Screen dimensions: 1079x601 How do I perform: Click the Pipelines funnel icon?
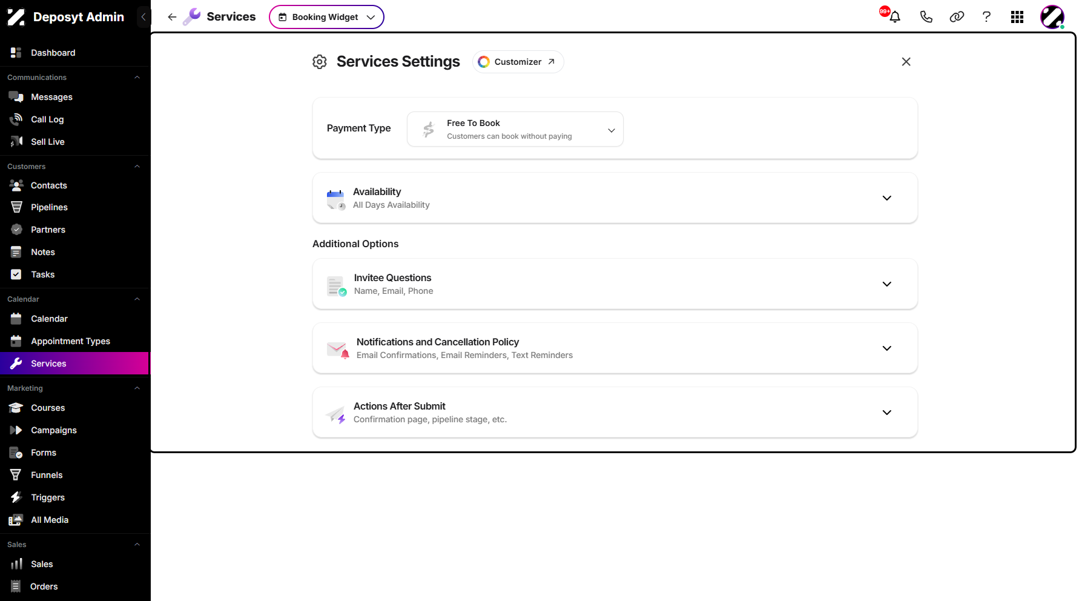(x=16, y=207)
